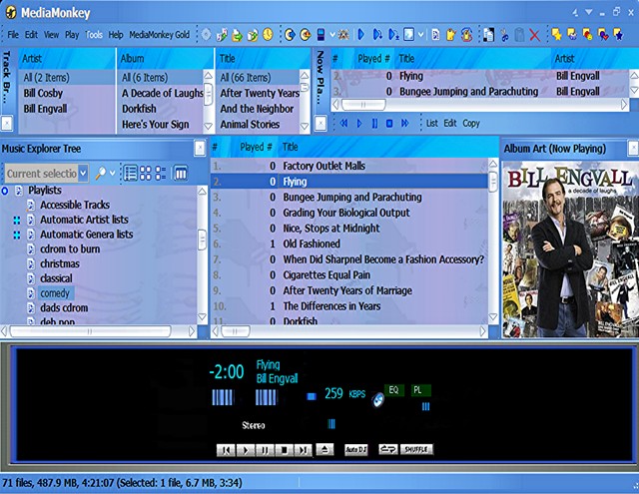Open the MediaMonkey Gold menu
The height and width of the screenshot is (494, 639).
click(x=159, y=34)
